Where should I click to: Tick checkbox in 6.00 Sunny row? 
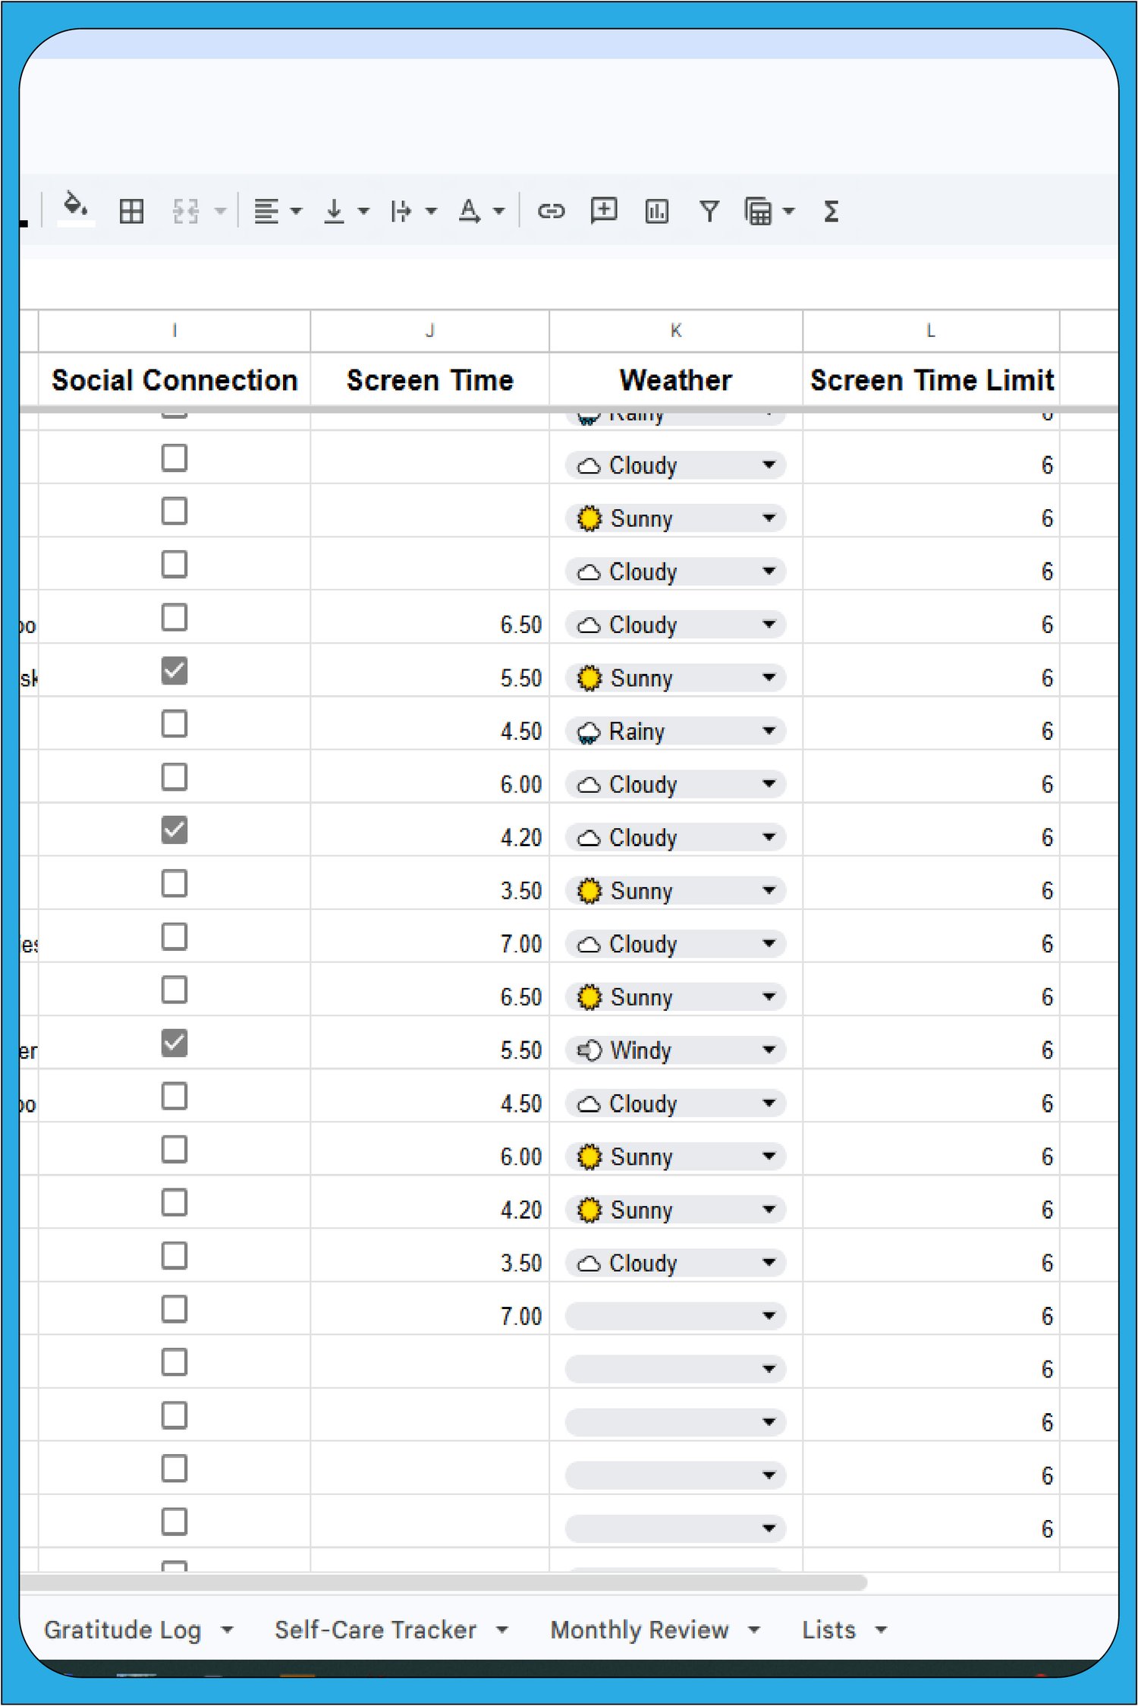[174, 1150]
